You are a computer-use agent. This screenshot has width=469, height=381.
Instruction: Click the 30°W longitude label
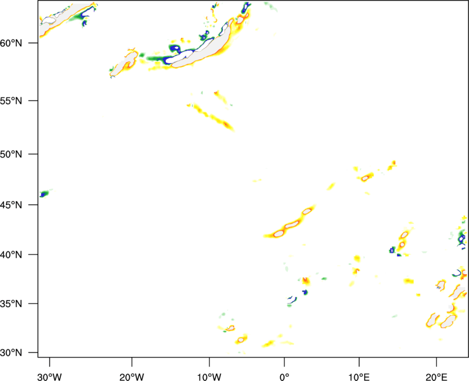click(50, 377)
